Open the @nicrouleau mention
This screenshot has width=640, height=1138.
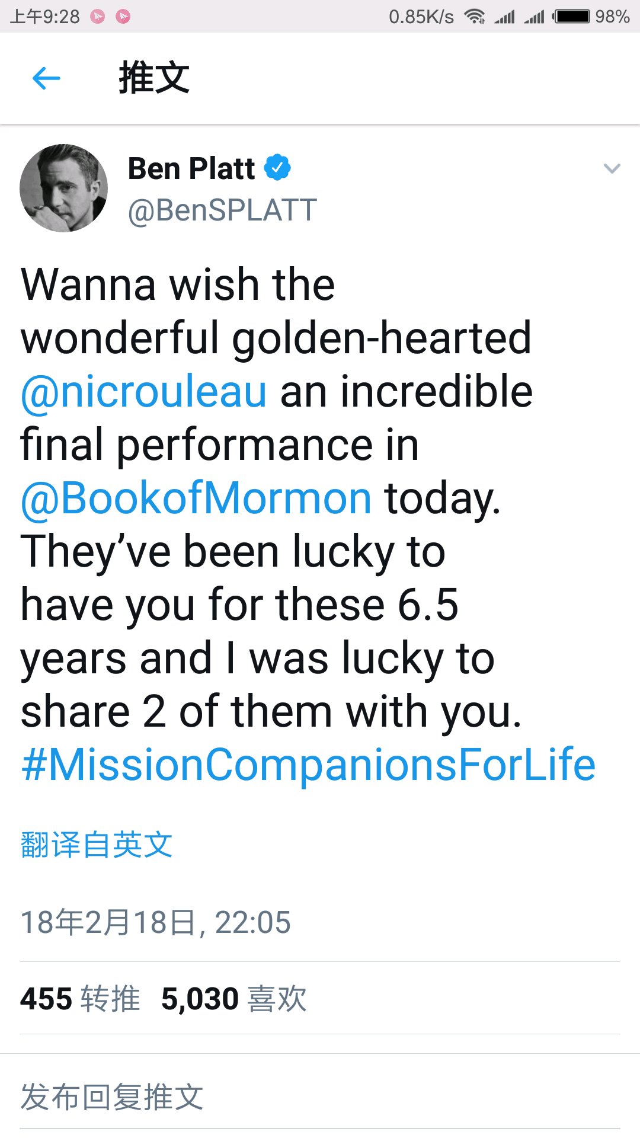coord(144,392)
